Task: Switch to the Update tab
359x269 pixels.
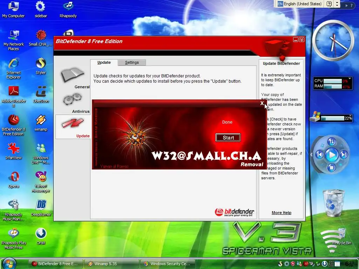Action: tap(104, 62)
